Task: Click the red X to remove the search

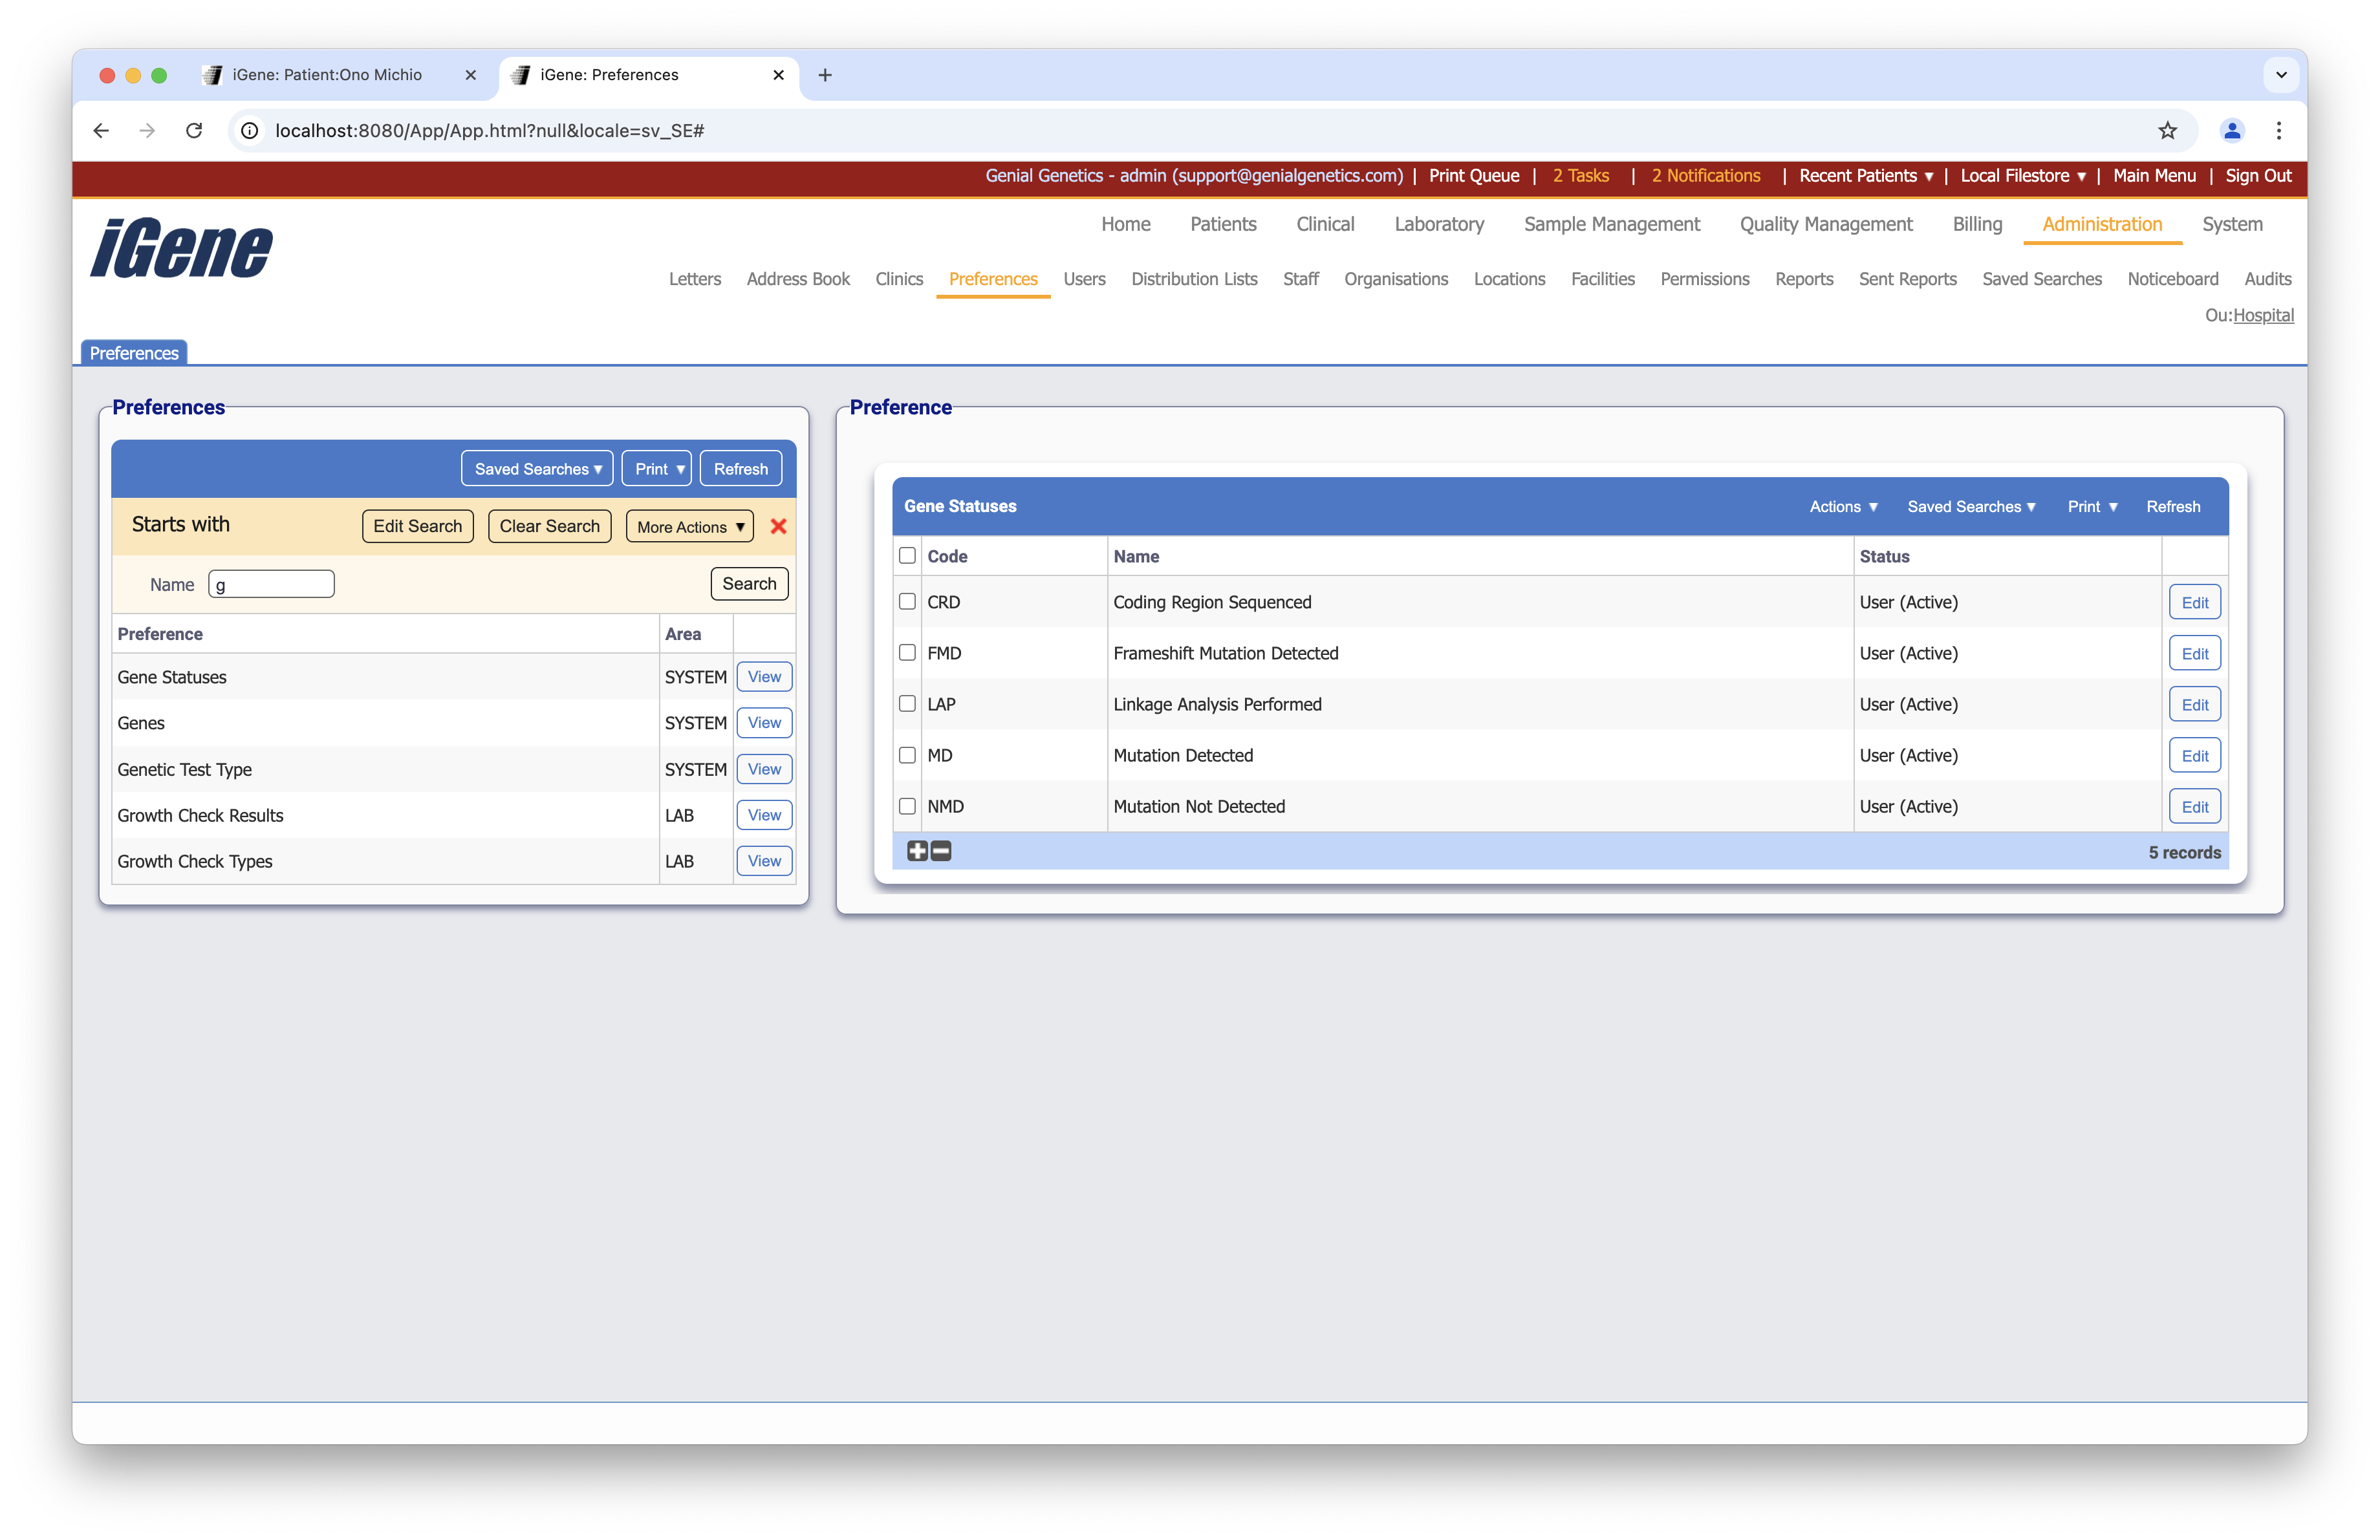Action: pos(778,526)
